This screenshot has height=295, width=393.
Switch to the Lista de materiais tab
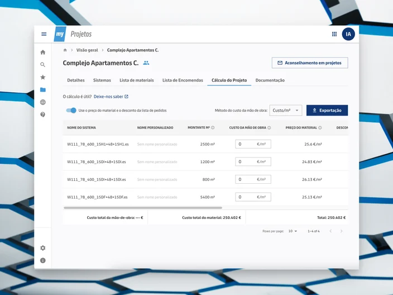tap(137, 80)
